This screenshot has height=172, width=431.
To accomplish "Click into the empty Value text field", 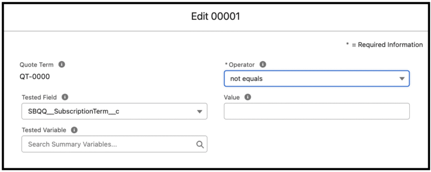I will click(x=316, y=111).
